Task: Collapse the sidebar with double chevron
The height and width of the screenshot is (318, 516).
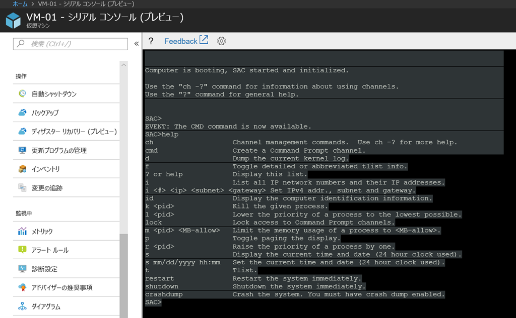Action: [136, 44]
